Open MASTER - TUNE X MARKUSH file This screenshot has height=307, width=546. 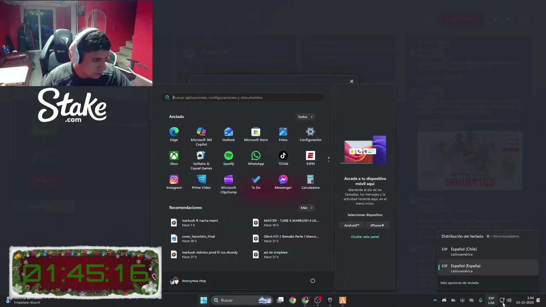[x=287, y=223]
